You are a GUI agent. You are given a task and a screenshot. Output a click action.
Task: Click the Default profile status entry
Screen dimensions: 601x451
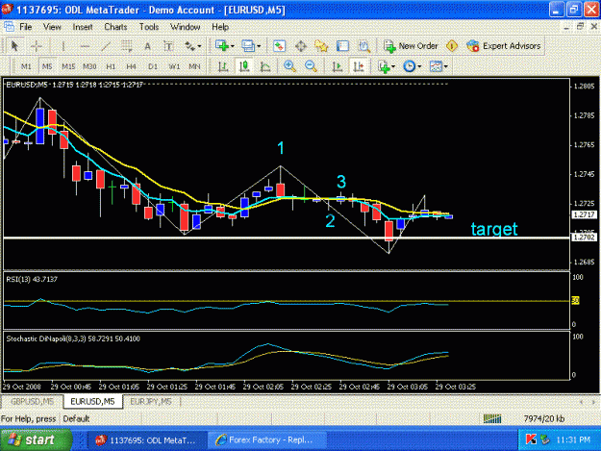(x=76, y=419)
